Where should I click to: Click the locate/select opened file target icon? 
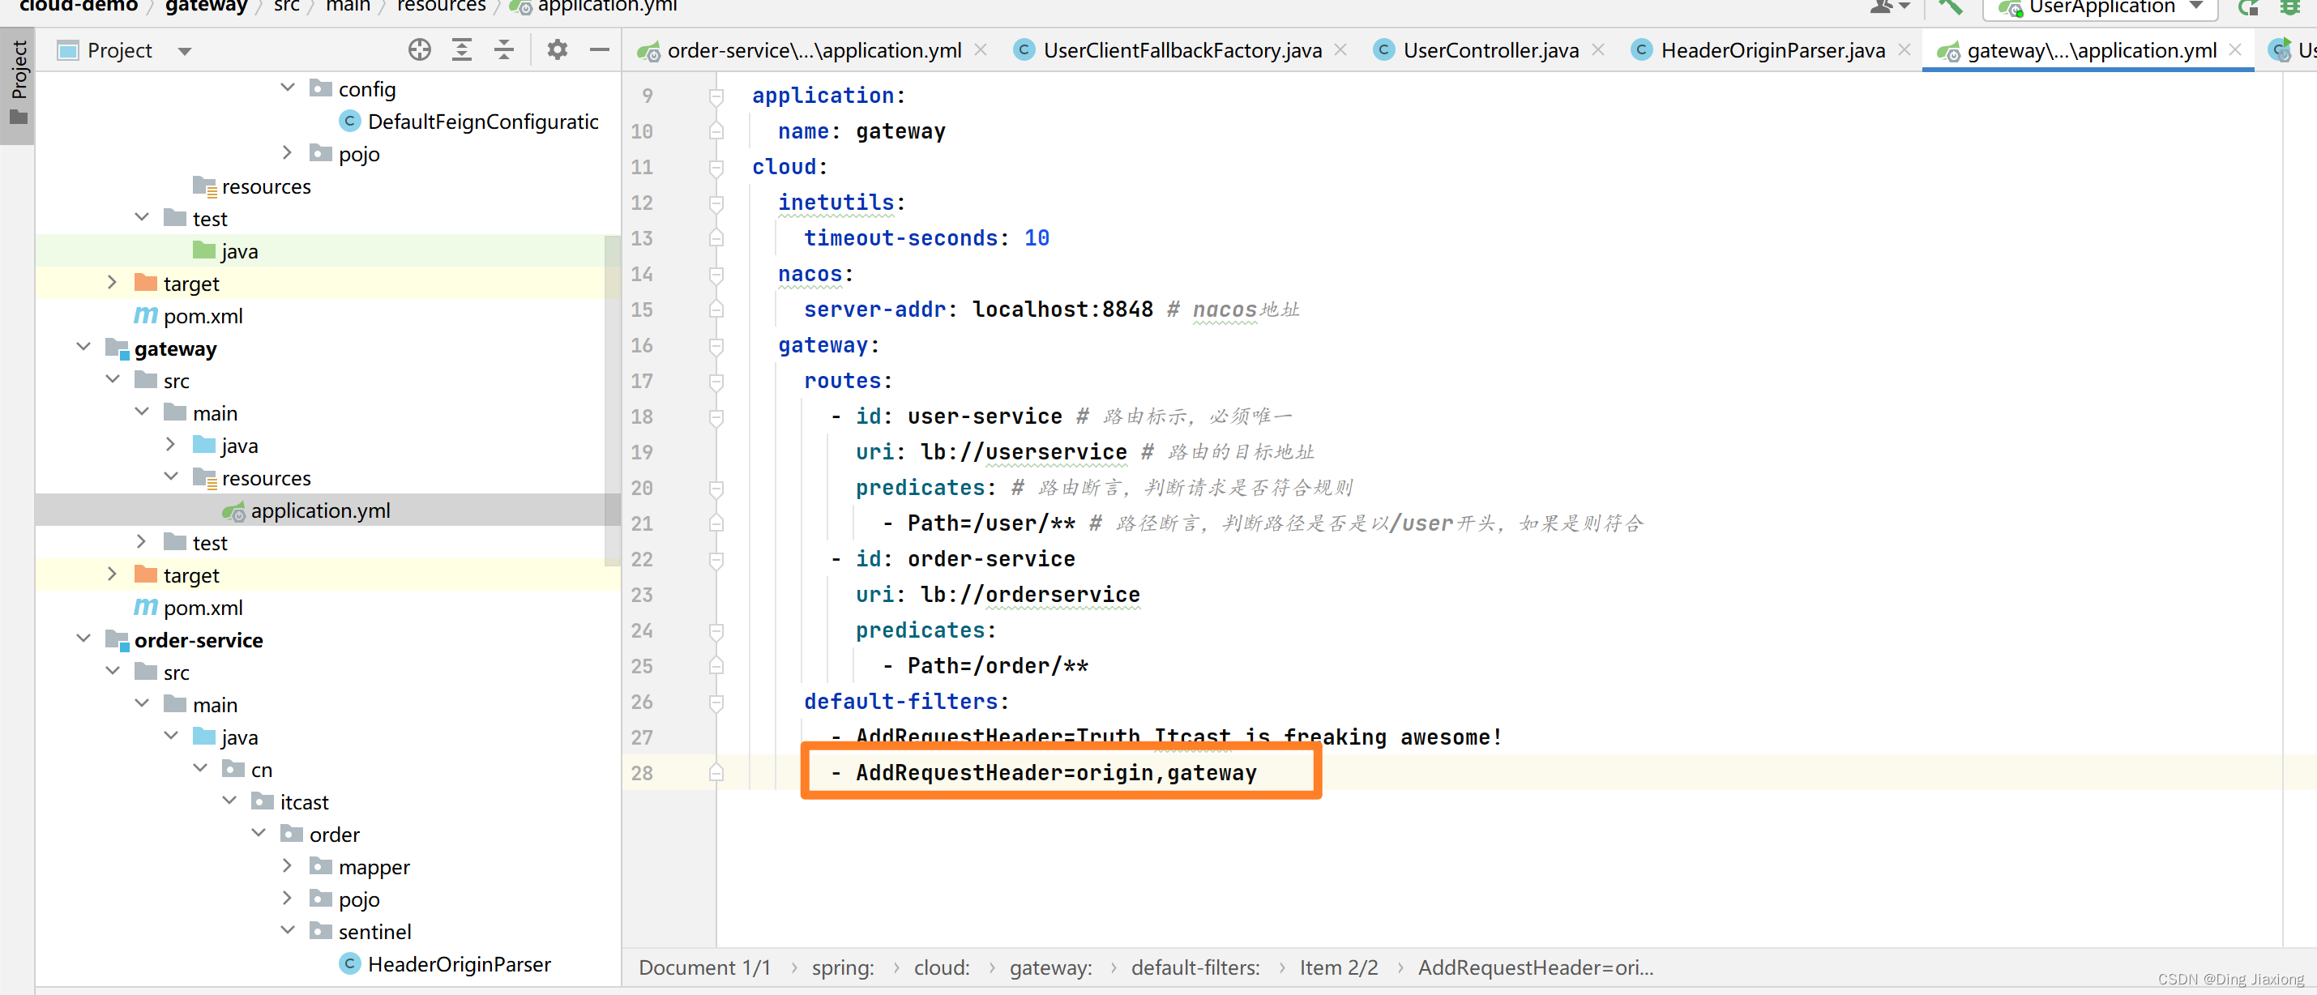pyautogui.click(x=419, y=50)
